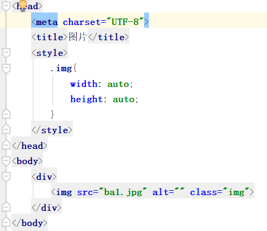The height and width of the screenshot is (231, 267).
Task: Collapse the opening style tag fold
Action: click(x=6, y=53)
